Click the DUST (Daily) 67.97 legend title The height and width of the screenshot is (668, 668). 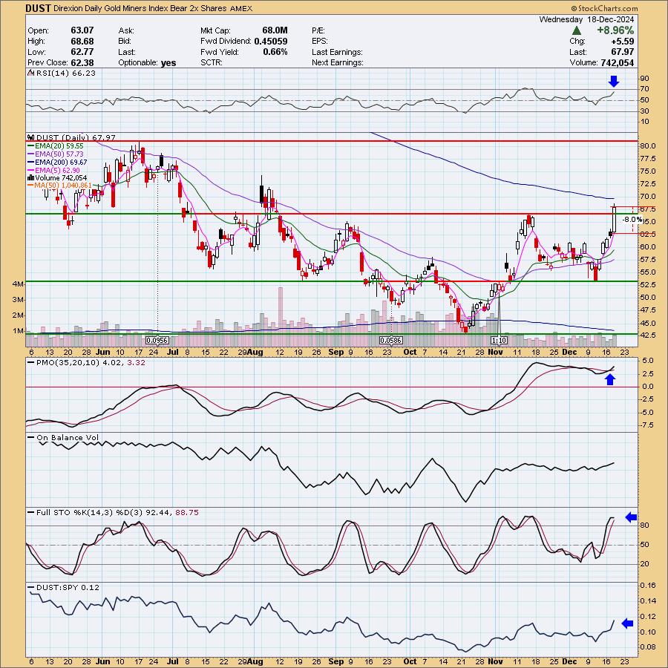(76, 137)
